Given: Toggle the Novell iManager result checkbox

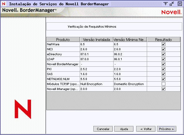Looking at the screenshot, I should pos(164,89).
